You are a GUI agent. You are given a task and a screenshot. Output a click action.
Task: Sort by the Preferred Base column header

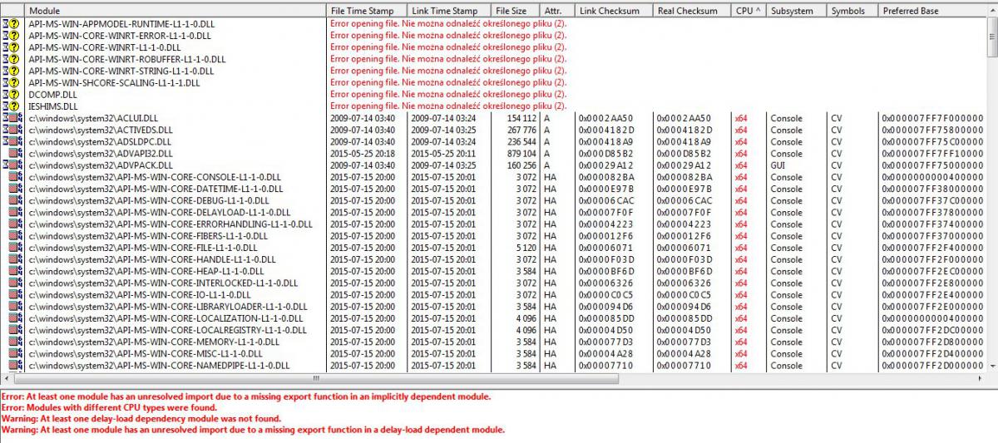931,11
